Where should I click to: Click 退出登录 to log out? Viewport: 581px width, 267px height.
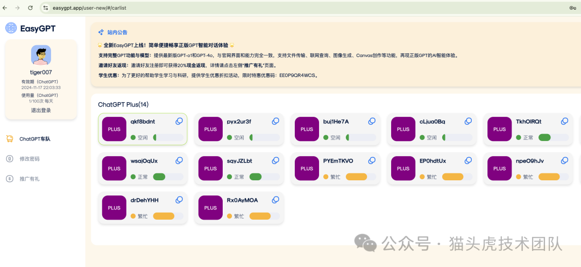[41, 110]
